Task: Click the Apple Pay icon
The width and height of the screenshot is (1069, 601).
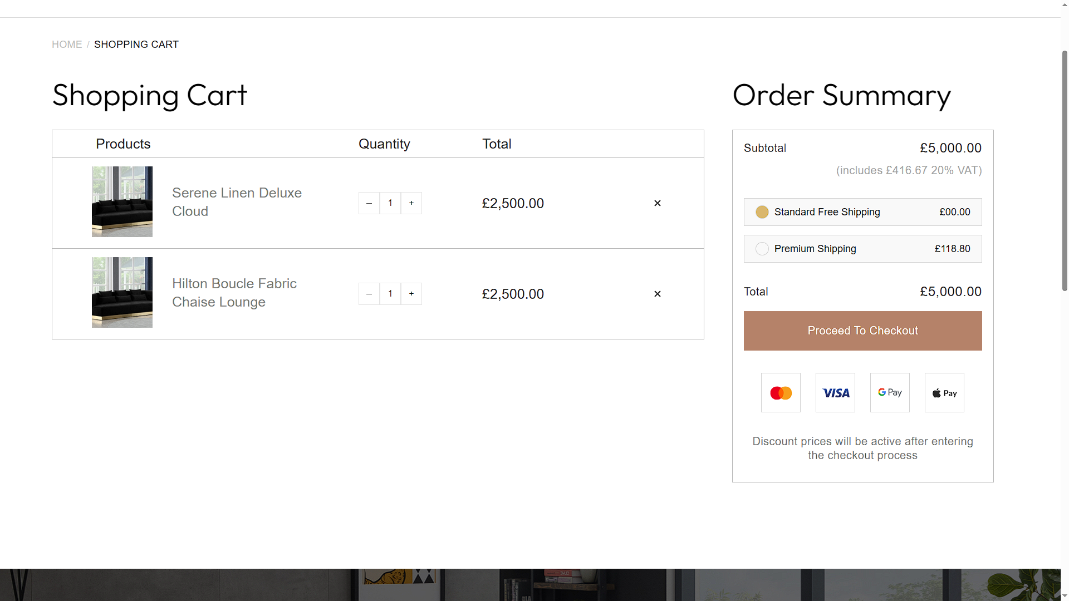Action: point(944,393)
